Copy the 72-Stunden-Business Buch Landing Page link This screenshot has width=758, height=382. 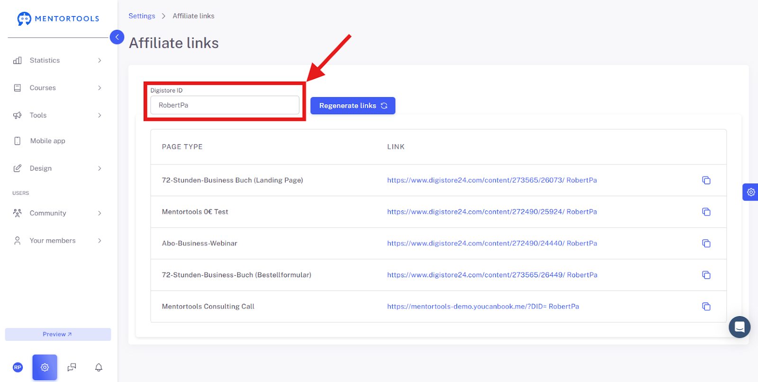706,180
